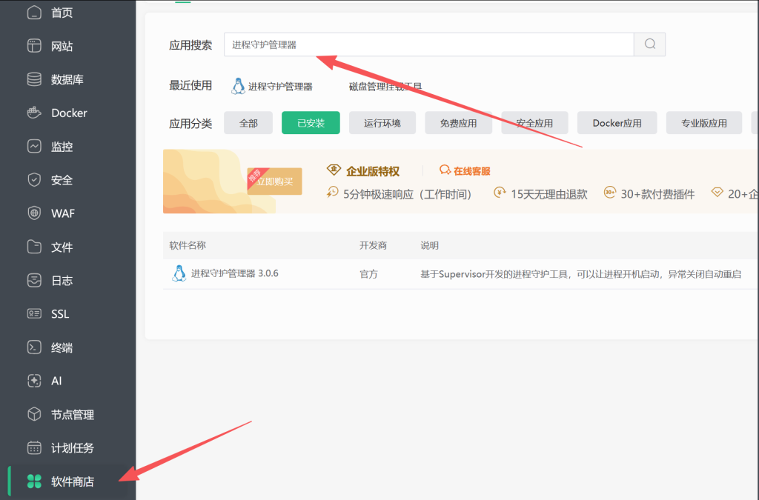Viewport: 759px width, 500px height.
Task: Click the 30+款付费插件 badge icon
Action: (610, 193)
